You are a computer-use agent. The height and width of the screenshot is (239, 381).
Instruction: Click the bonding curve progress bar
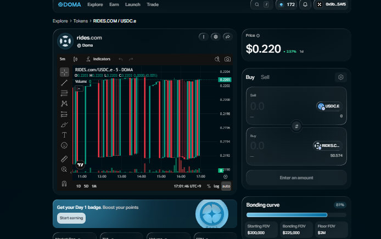click(x=296, y=215)
